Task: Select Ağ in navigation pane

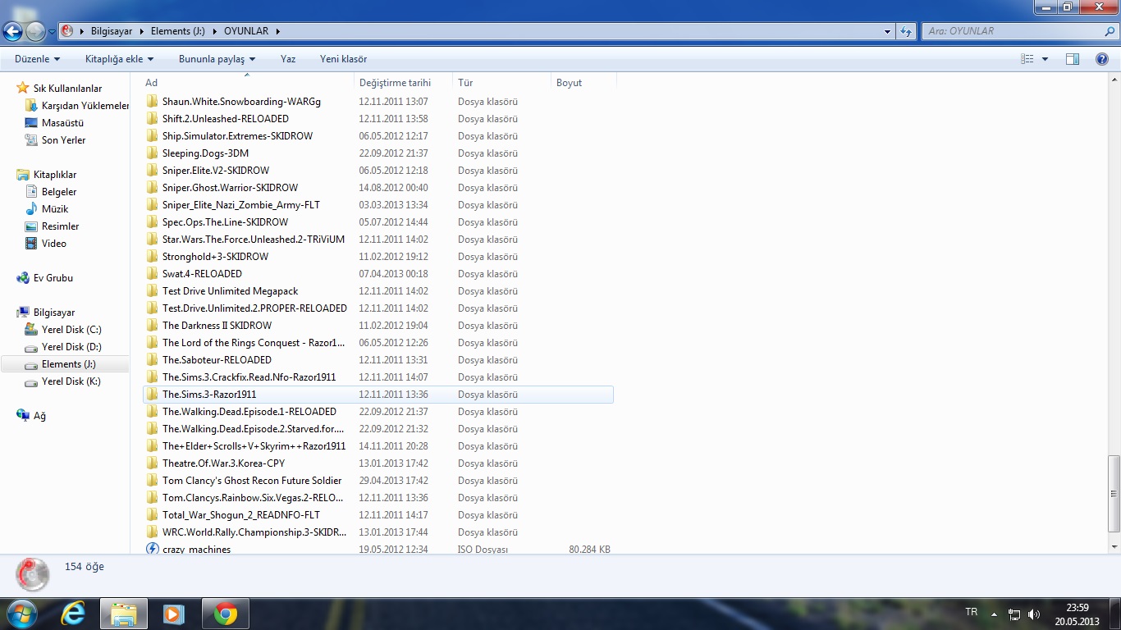Action: [x=39, y=416]
